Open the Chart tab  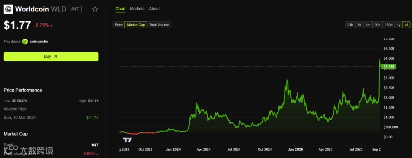pos(120,9)
